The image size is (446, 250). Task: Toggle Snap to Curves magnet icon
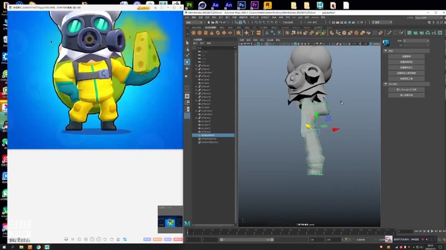pos(260,22)
